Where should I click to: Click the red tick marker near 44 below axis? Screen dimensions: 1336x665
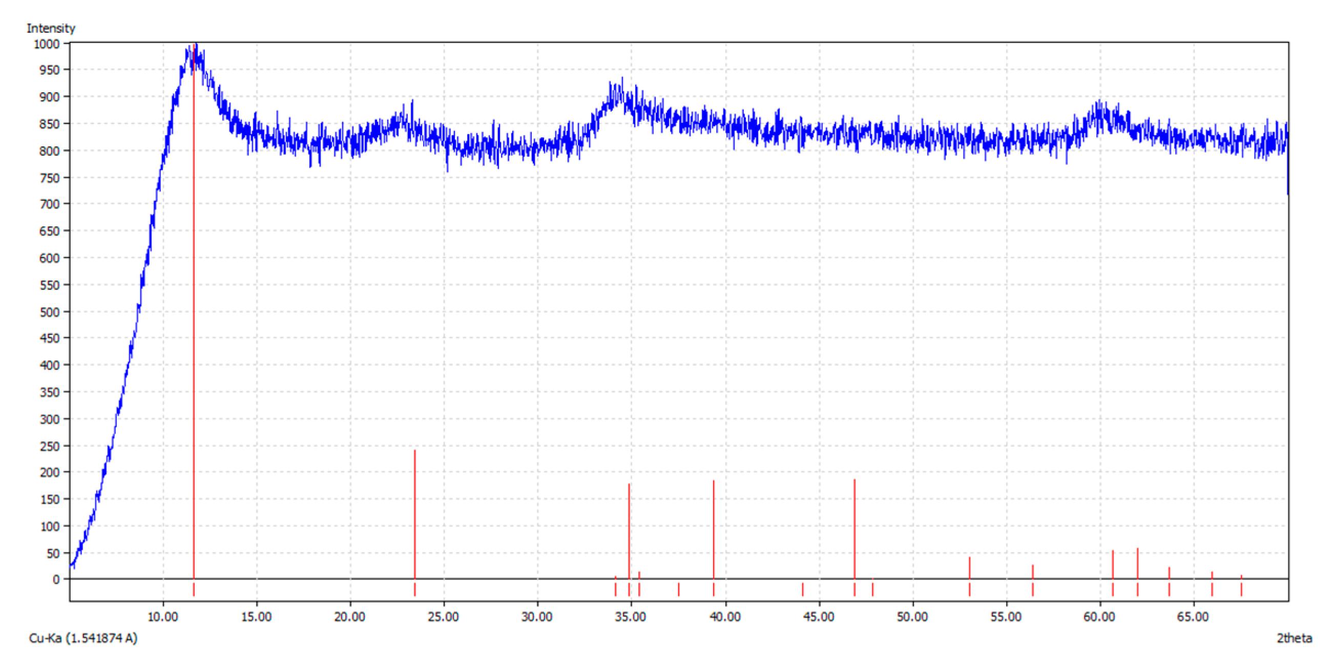pos(802,589)
